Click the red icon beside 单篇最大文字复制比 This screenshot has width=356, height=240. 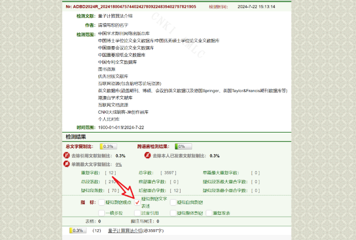coord(68,164)
